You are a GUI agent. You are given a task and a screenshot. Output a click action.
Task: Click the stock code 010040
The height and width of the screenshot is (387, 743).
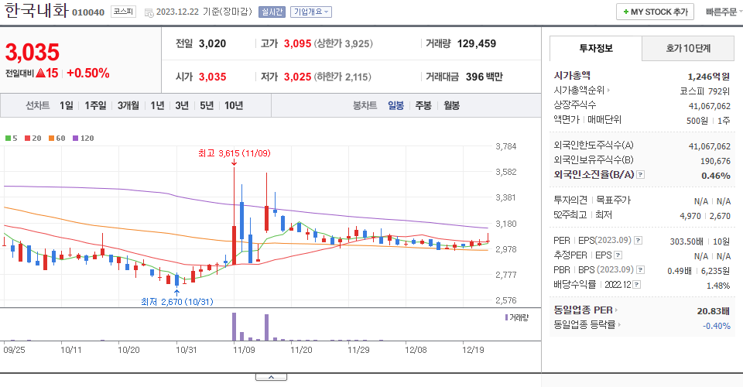[x=88, y=12]
